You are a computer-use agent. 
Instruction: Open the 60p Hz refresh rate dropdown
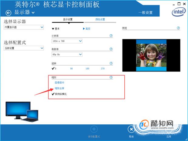click(67, 55)
